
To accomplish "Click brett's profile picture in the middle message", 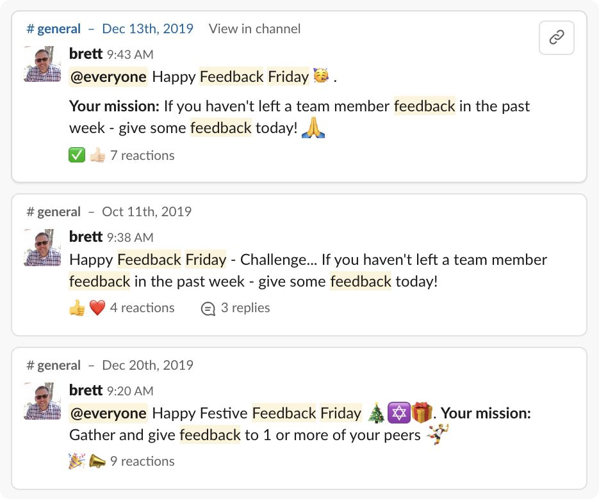I will click(x=41, y=247).
